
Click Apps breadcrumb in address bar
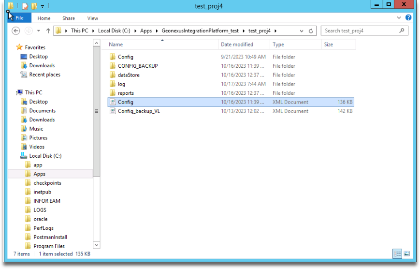point(146,30)
